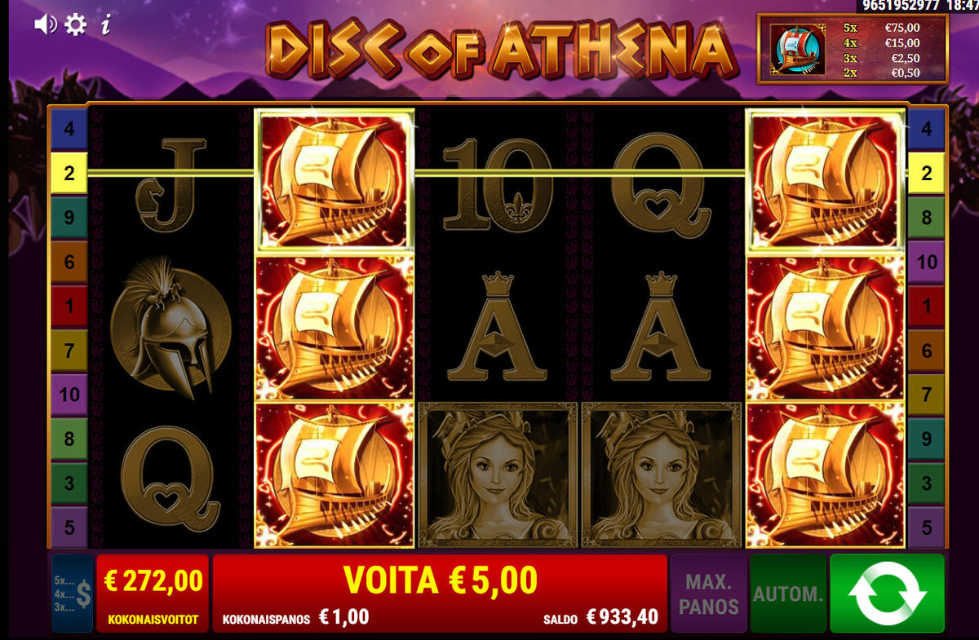
Task: Toggle the AUTOM. autoplay button
Action: pos(788,594)
